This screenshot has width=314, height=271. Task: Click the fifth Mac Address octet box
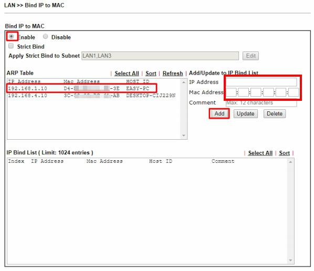(x=281, y=92)
